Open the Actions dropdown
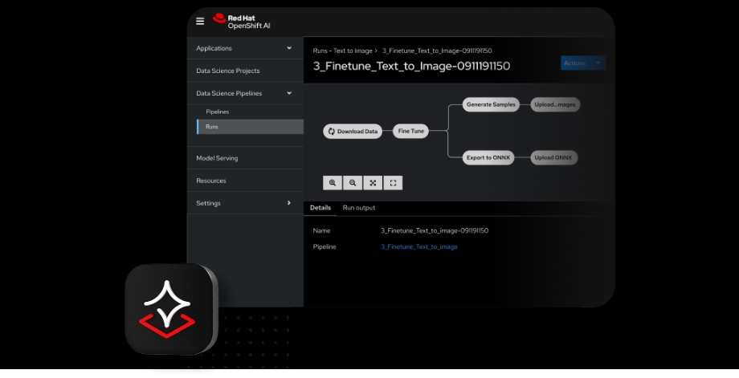Screen dimensions: 739x378 582,63
